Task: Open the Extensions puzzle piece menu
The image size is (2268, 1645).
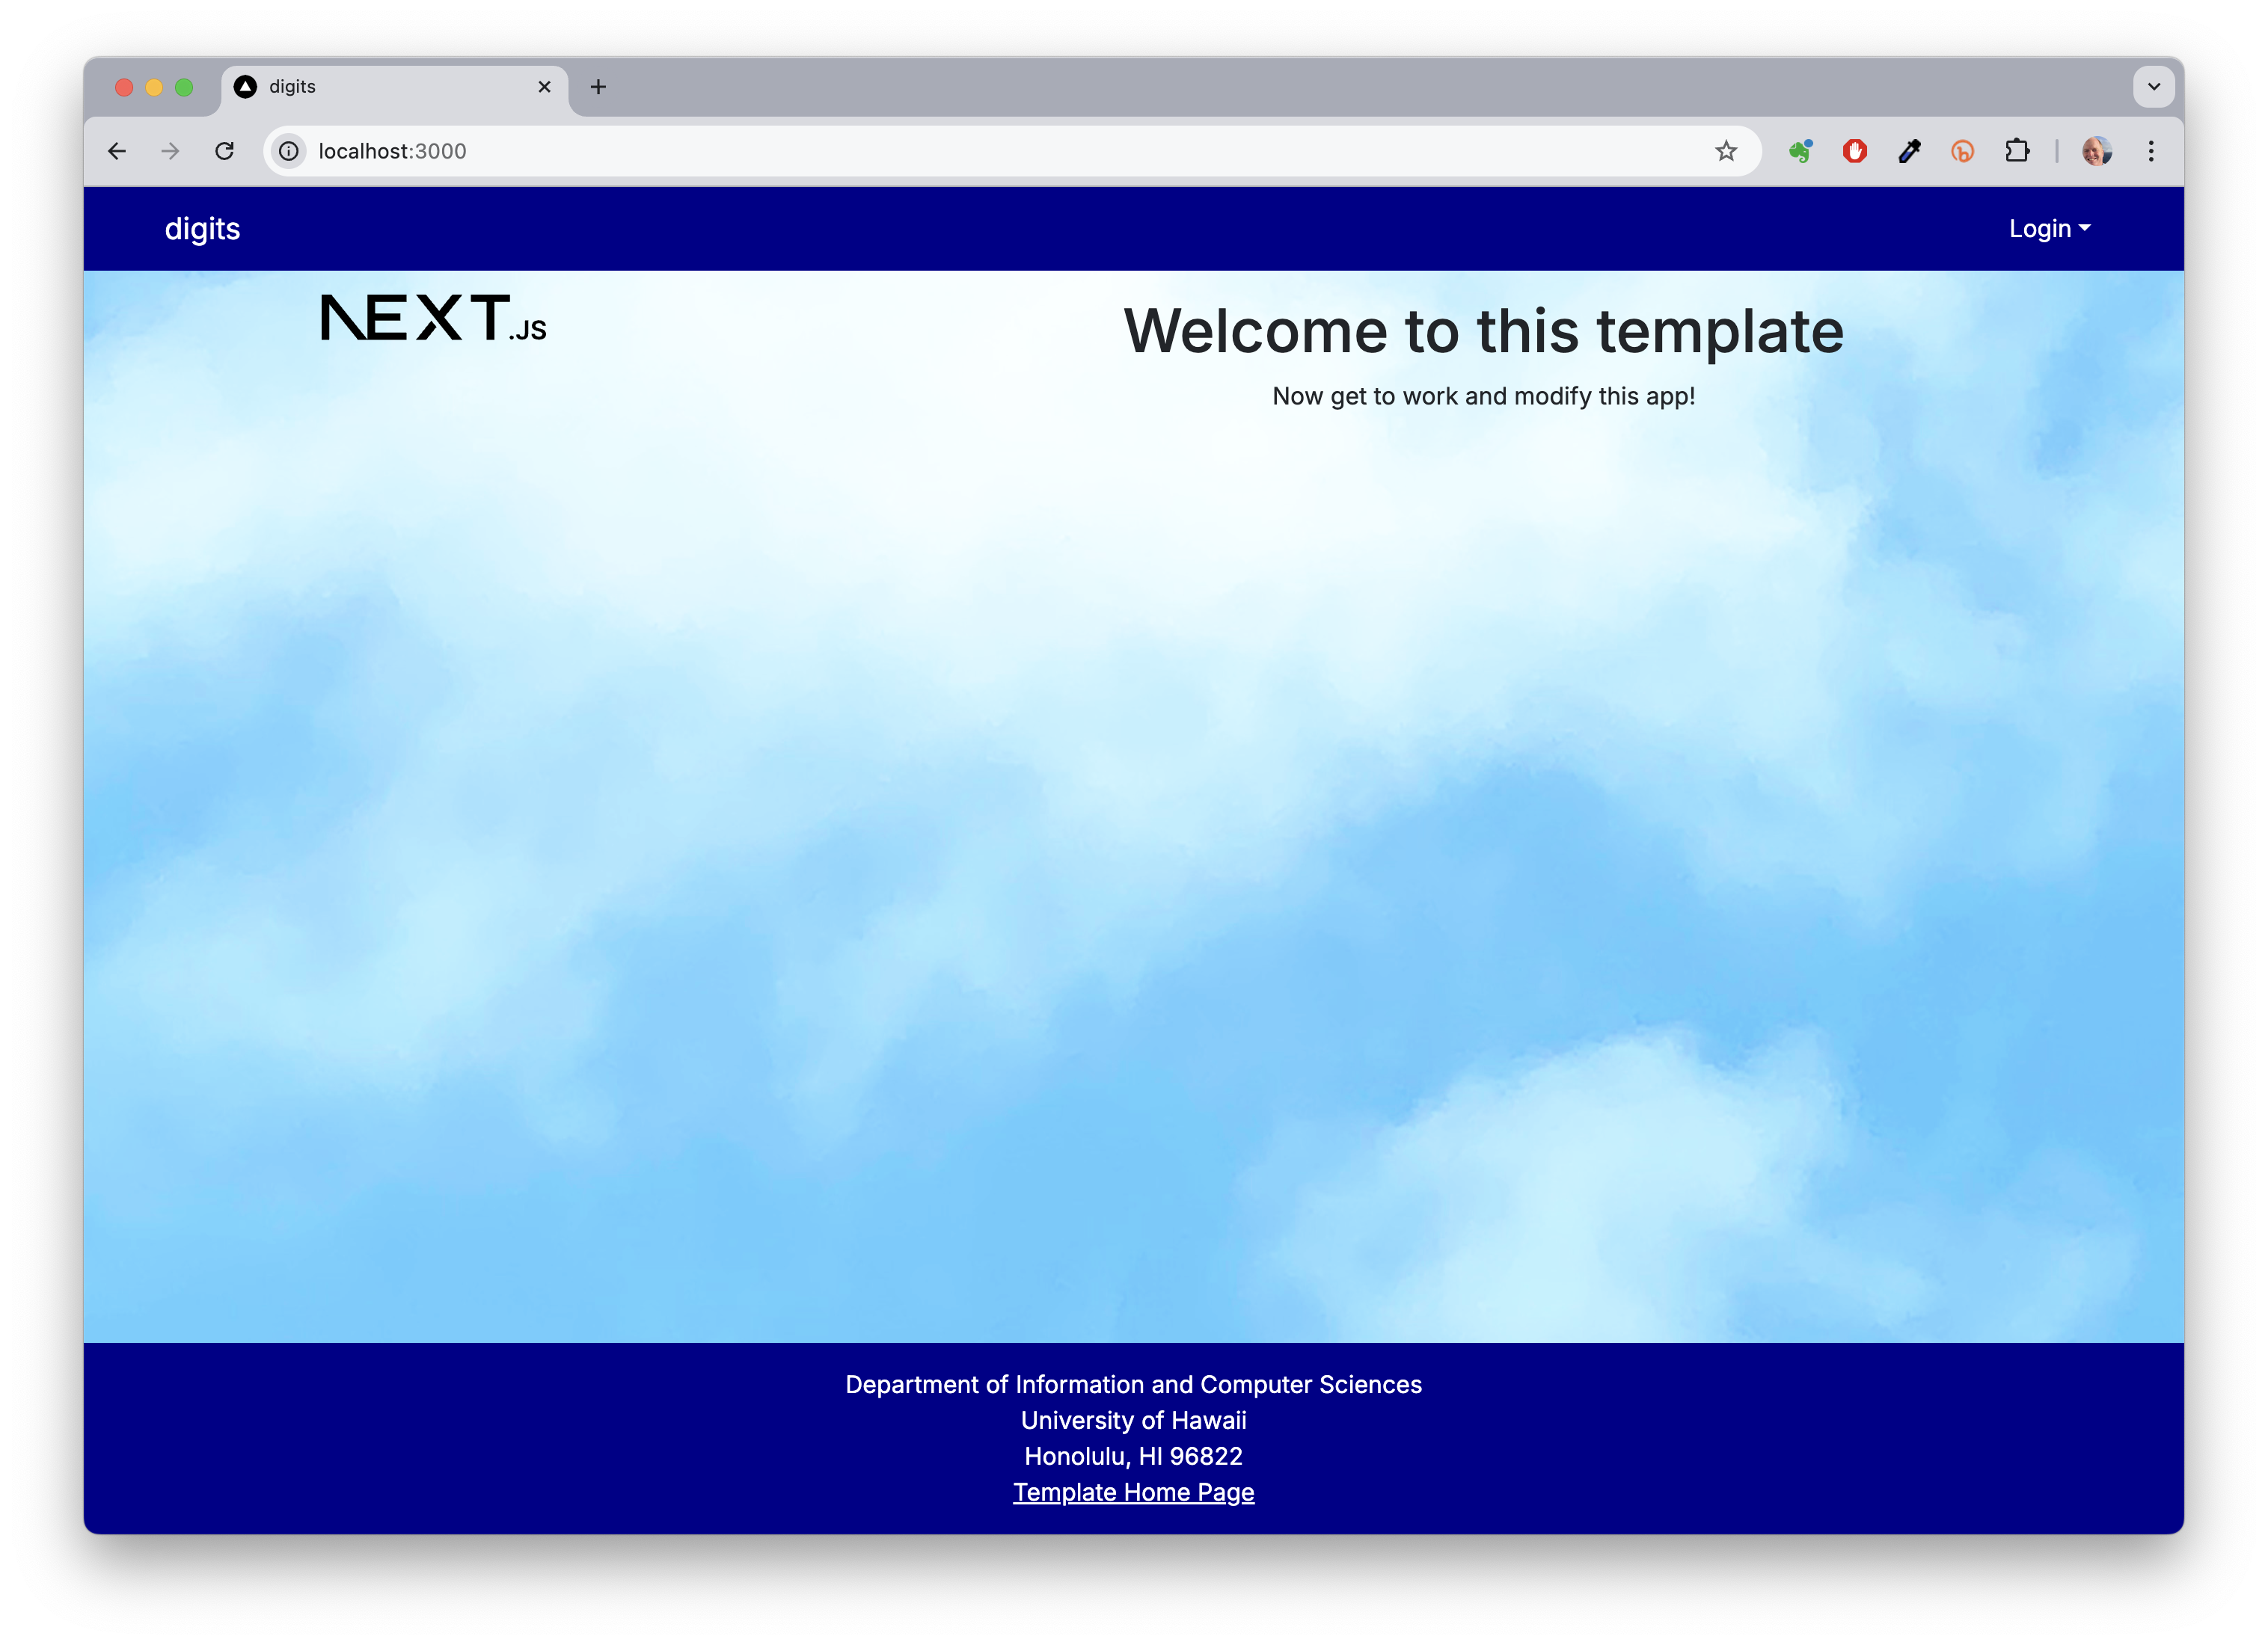Action: coord(2017,151)
